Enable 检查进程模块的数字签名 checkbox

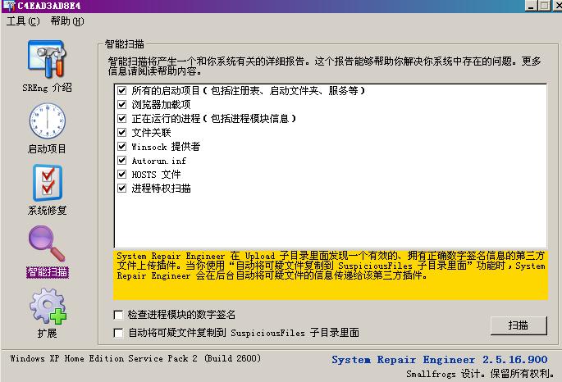click(118, 315)
